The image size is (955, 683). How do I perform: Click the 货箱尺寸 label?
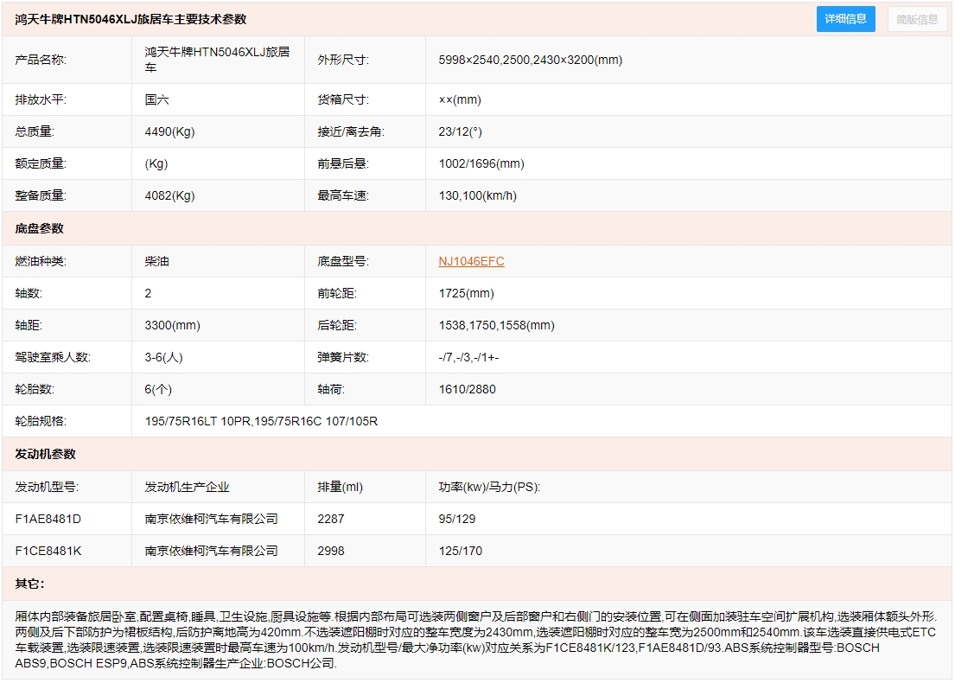[x=343, y=99]
